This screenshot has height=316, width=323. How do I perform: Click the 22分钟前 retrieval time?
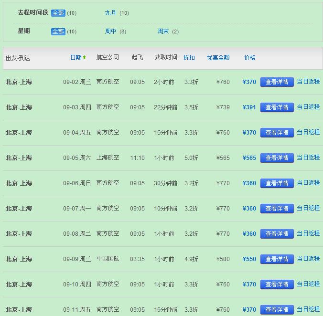click(166, 107)
